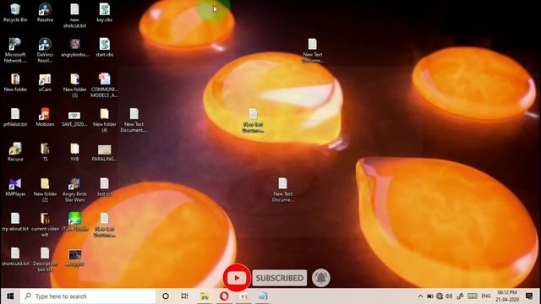Select the New folder (3) icon
The height and width of the screenshot is (304, 541).
pos(74,85)
